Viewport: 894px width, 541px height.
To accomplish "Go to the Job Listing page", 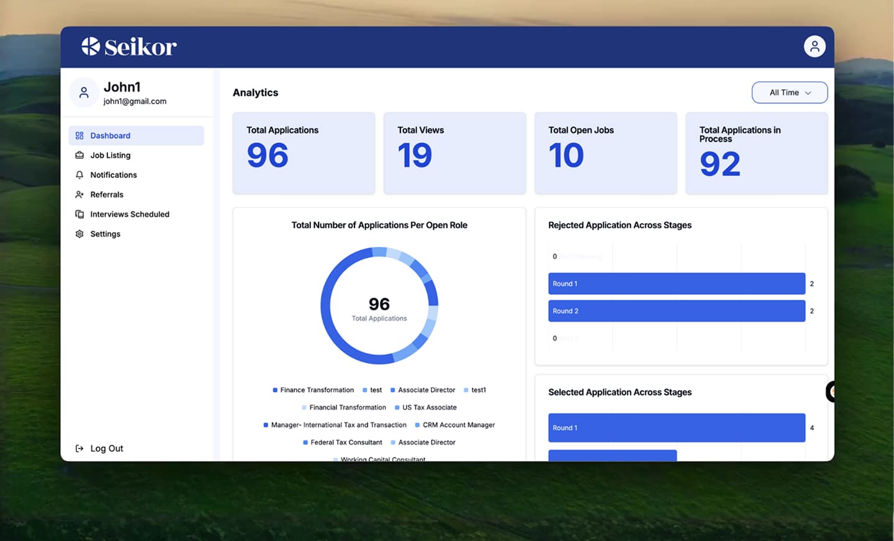I will pyautogui.click(x=110, y=156).
